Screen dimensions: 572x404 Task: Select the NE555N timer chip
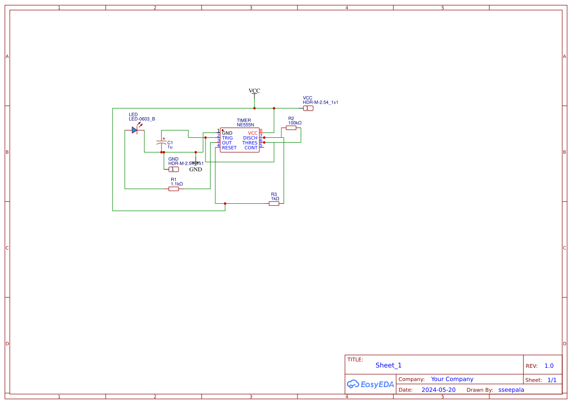coord(240,139)
